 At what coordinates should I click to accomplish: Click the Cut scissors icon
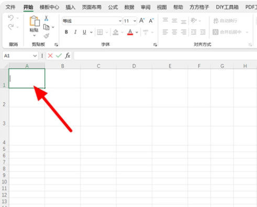point(46,18)
